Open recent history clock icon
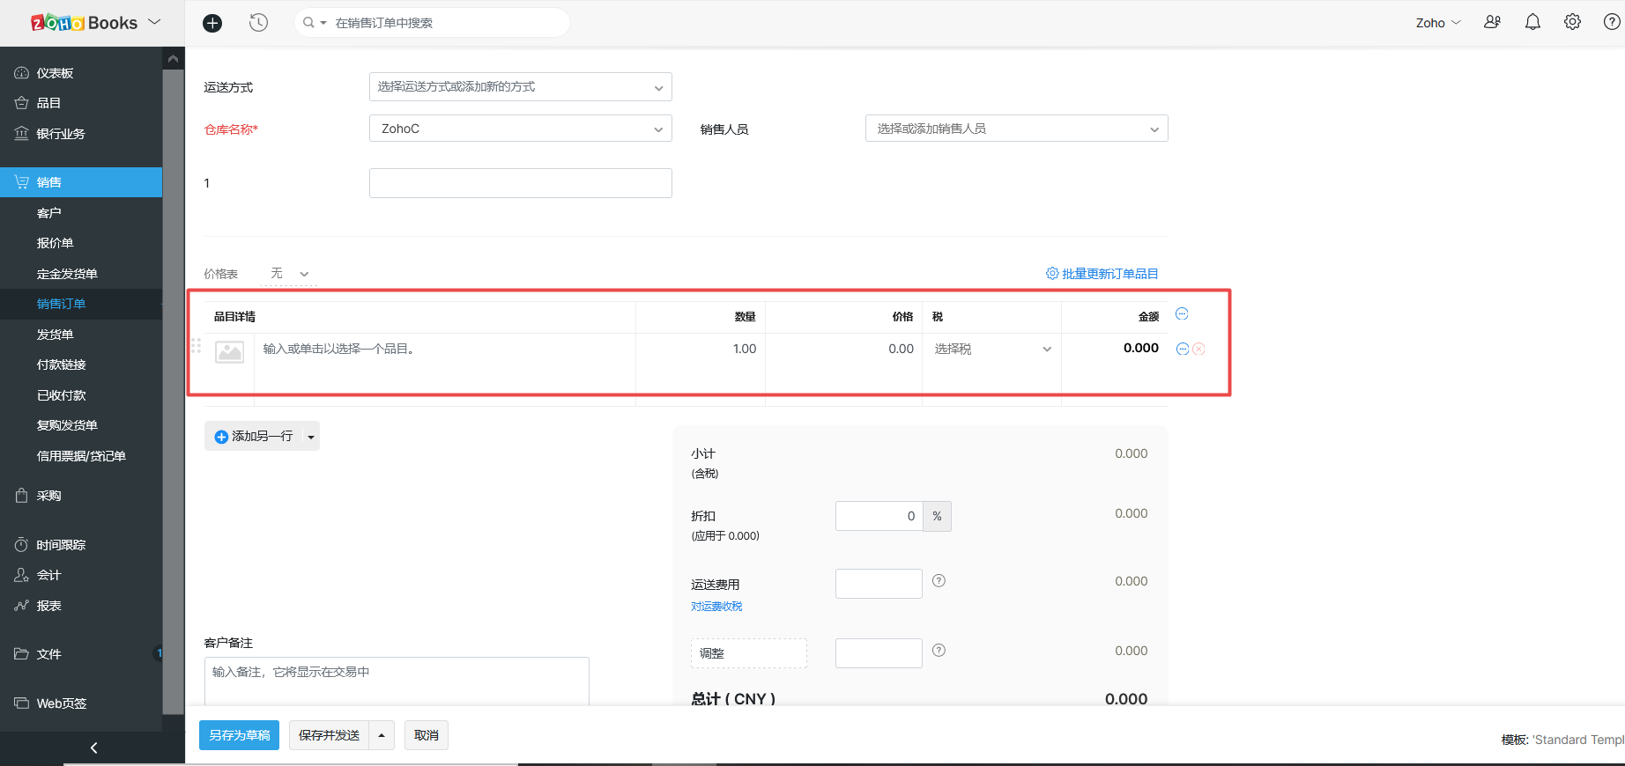The image size is (1625, 766). [258, 23]
